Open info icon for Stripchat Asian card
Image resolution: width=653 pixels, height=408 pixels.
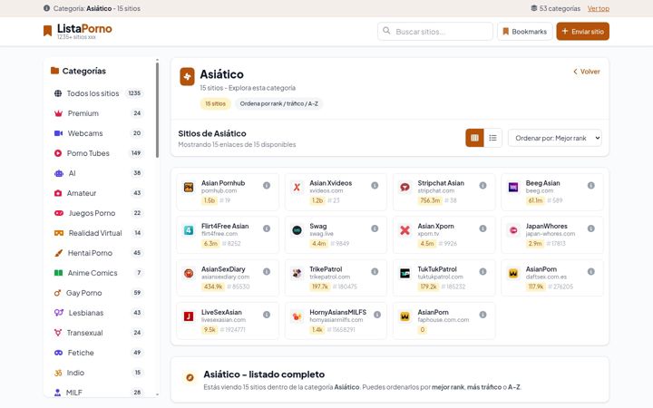point(482,186)
